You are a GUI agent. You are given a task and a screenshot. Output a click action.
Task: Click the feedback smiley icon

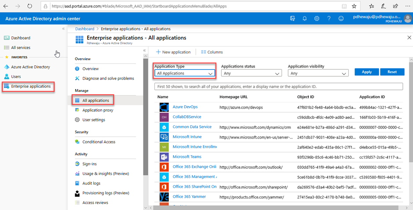point(341,19)
